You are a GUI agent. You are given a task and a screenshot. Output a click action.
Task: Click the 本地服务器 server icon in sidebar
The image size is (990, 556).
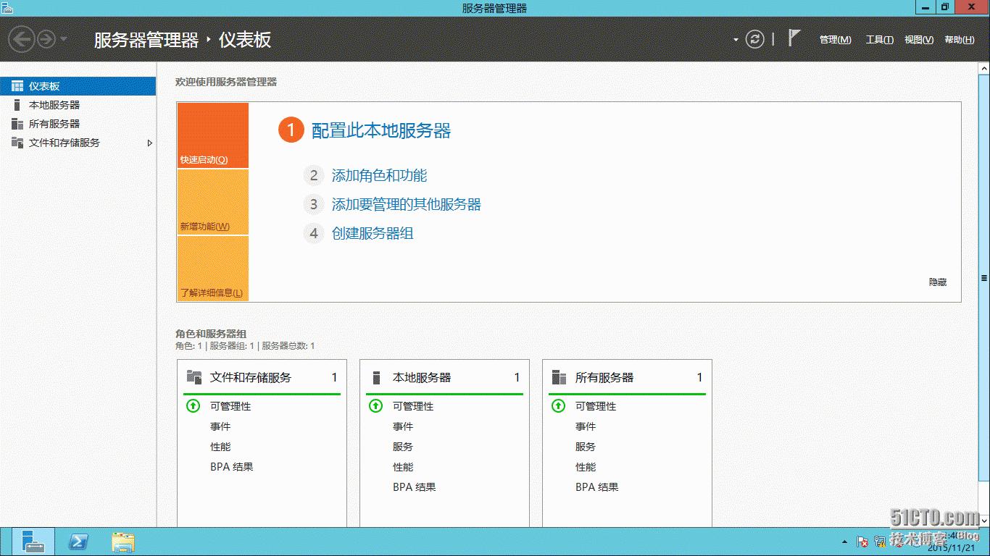pyautogui.click(x=17, y=104)
